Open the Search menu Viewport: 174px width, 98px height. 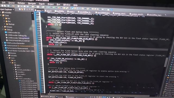[42, 4]
